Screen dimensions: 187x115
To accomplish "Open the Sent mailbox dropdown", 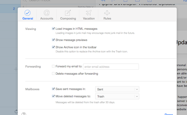I will [x=117, y=89].
